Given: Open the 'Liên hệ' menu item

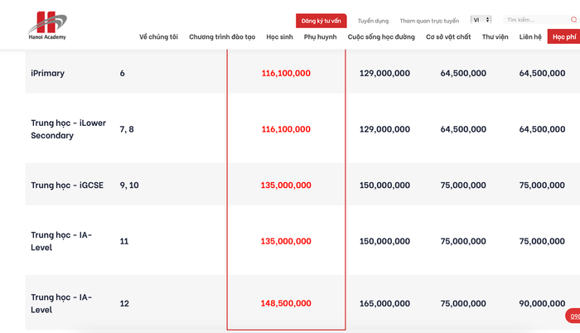Looking at the screenshot, I should 530,37.
